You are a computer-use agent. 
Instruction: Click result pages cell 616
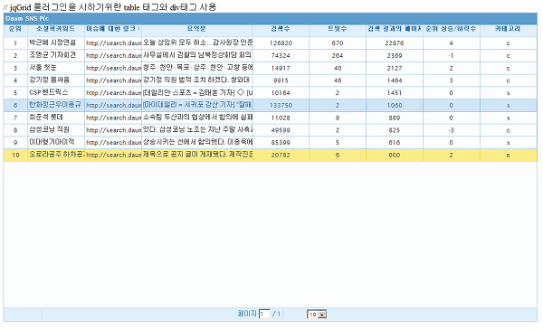(x=395, y=143)
